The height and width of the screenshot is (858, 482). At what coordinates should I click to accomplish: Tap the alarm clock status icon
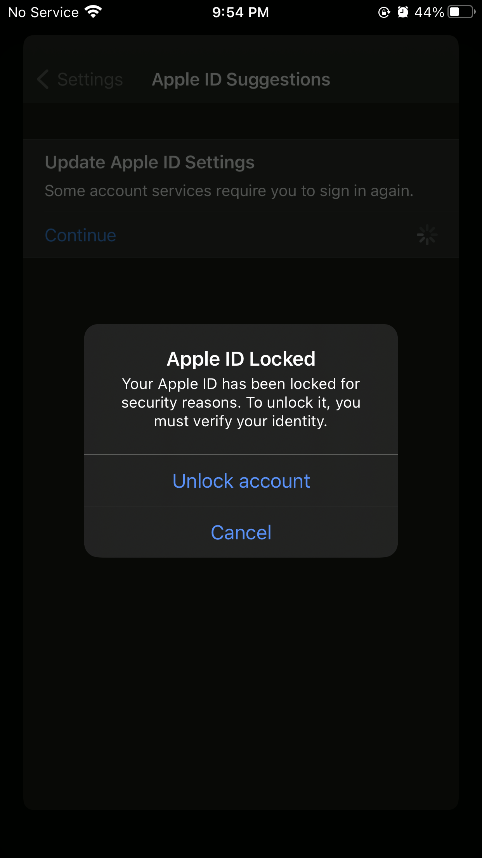(x=403, y=12)
